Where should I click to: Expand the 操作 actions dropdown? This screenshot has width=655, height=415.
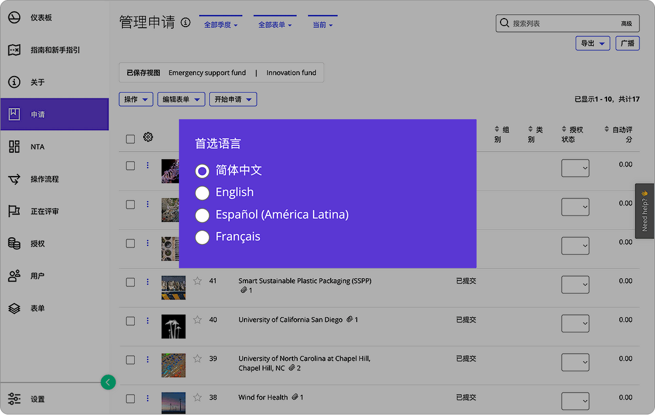point(135,99)
